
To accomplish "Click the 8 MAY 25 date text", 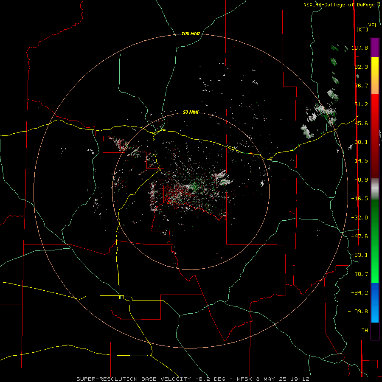I will (x=271, y=379).
